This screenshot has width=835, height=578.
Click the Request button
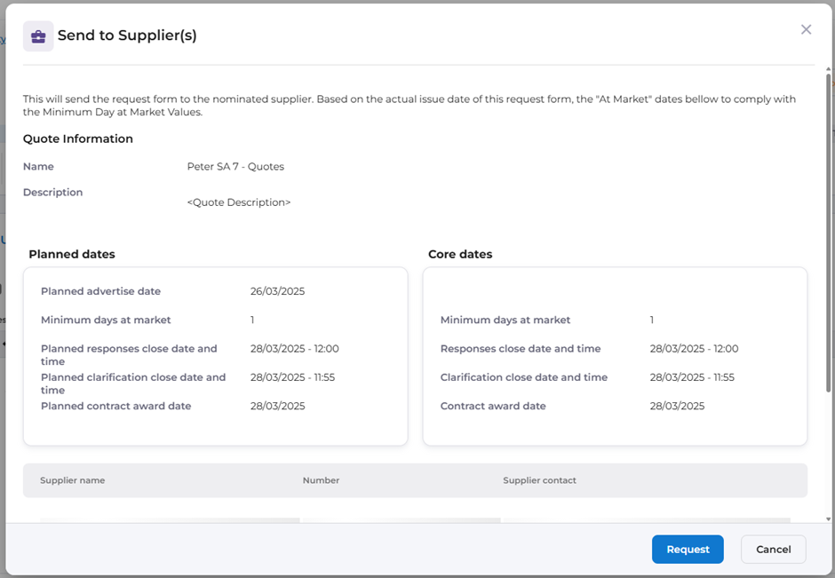pos(688,549)
